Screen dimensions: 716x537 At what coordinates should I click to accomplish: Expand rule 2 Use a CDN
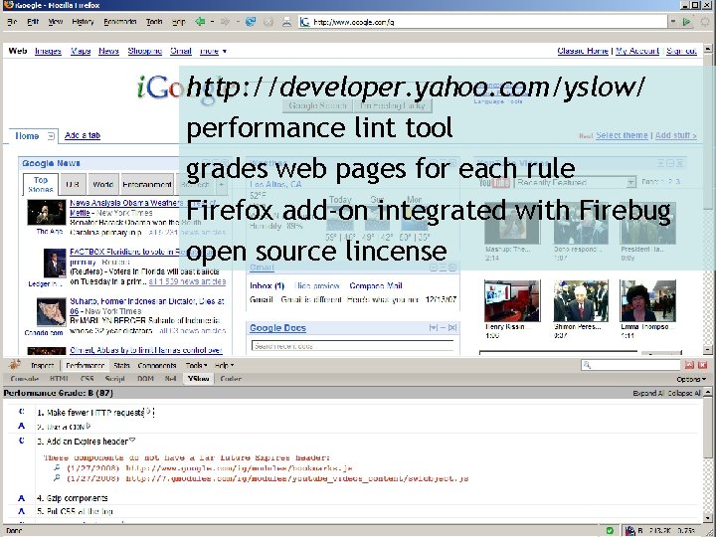[x=89, y=426]
